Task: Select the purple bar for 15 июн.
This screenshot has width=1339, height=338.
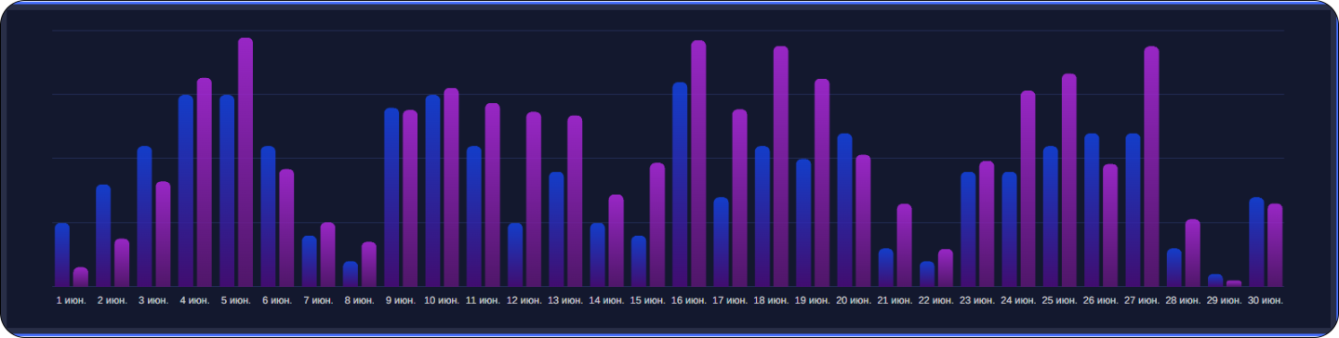Action: click(x=657, y=225)
